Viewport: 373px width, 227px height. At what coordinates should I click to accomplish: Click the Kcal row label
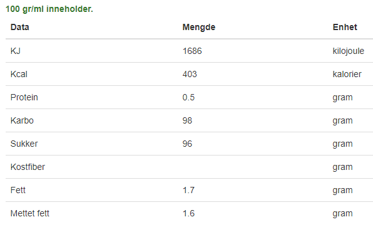(19, 74)
